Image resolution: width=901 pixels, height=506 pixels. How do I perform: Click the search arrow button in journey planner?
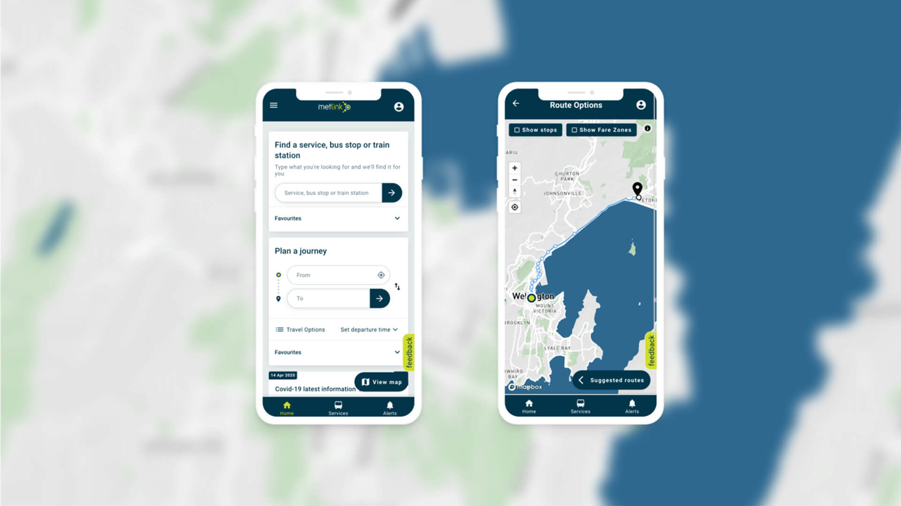[380, 298]
